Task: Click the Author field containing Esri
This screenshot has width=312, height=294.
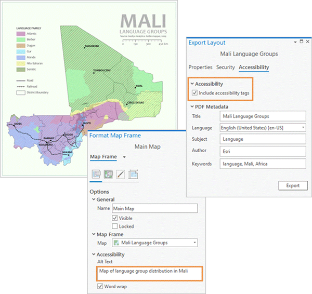Action: pyautogui.click(x=263, y=151)
